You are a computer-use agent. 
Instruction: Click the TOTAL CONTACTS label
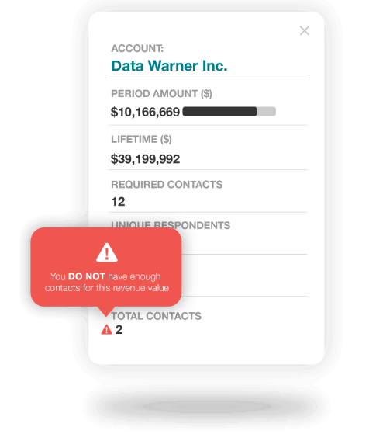156,316
